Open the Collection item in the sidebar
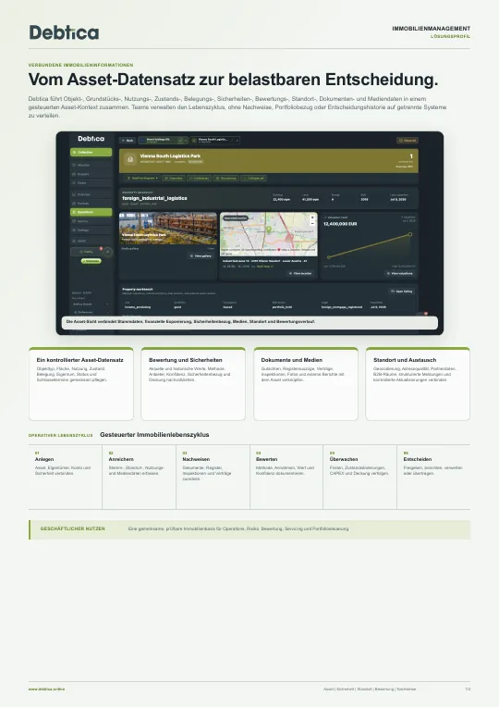The height and width of the screenshot is (708, 499). tap(91, 152)
